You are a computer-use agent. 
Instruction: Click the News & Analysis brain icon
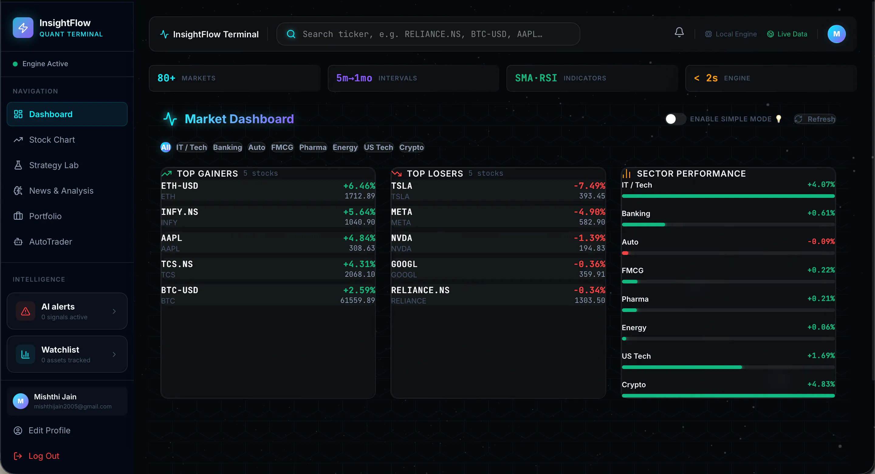[x=18, y=190]
